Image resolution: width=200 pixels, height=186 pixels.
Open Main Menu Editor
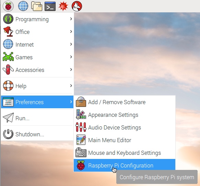tap(125, 140)
